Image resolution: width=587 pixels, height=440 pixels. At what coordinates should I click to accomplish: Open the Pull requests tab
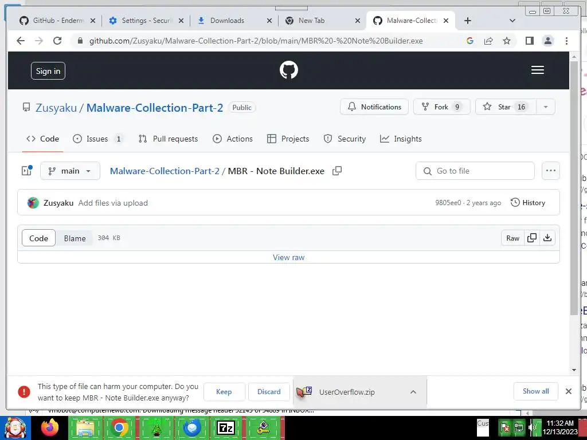168,139
